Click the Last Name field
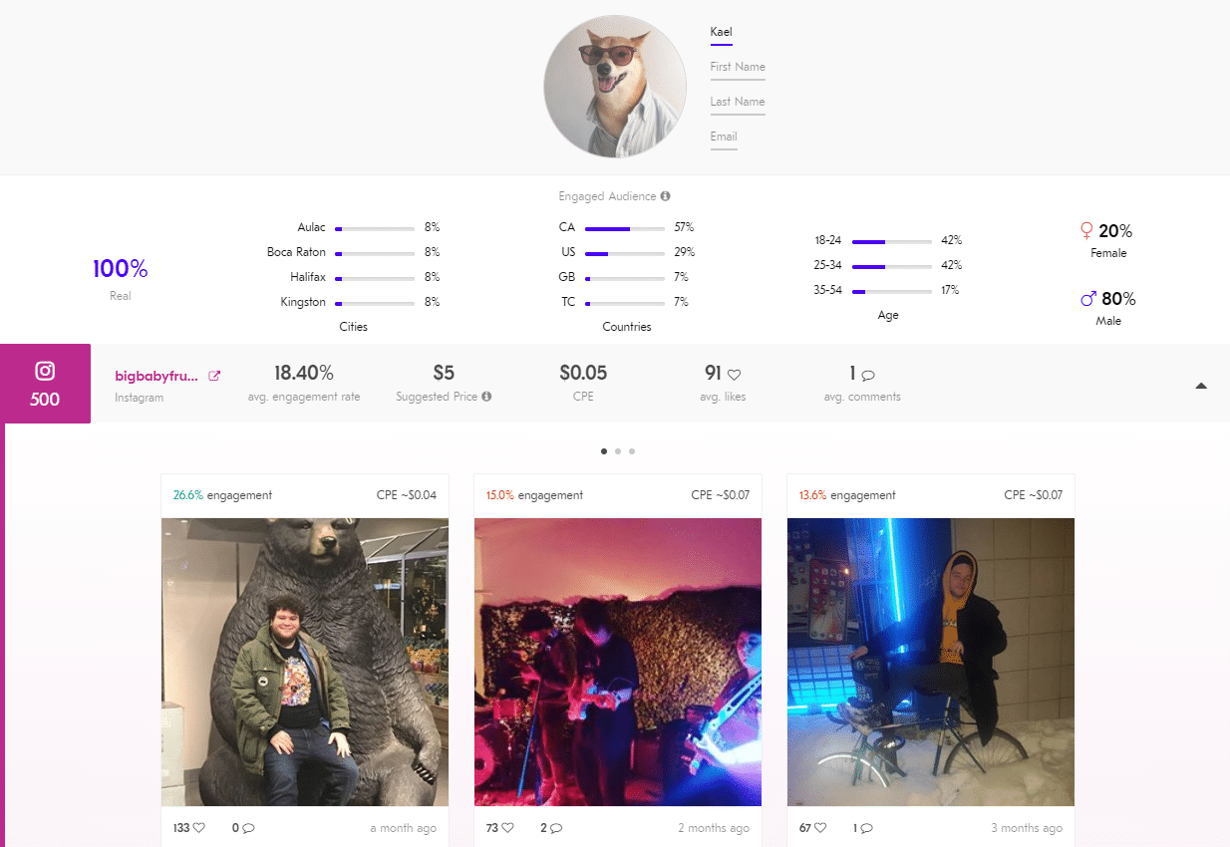The height and width of the screenshot is (847, 1230). tap(738, 103)
